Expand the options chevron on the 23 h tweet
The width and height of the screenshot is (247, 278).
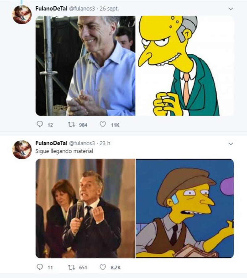click(231, 144)
